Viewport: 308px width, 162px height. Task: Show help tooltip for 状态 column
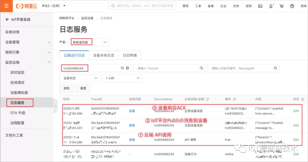(303, 99)
